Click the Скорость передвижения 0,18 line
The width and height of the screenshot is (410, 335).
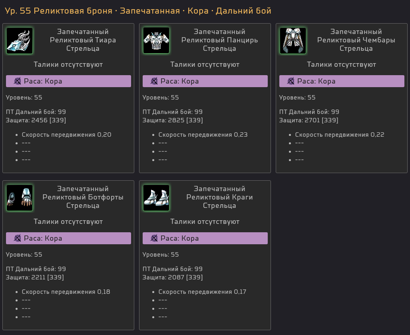66,292
